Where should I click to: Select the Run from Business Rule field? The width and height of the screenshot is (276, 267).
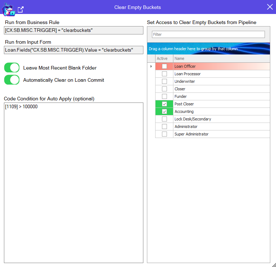74,30
